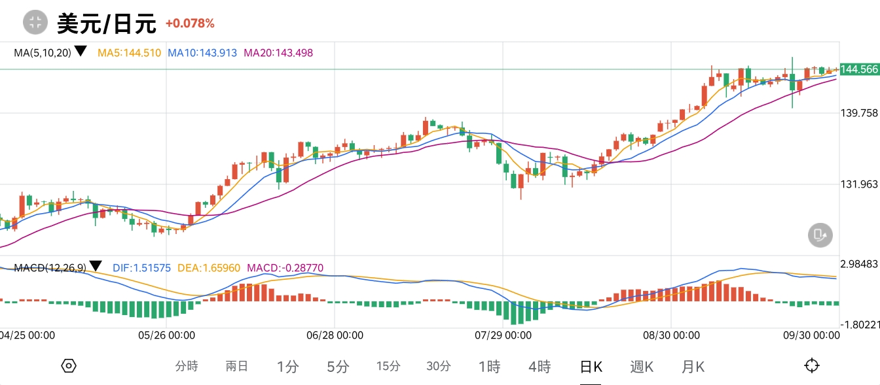Select the 兩日 chart view

236,367
